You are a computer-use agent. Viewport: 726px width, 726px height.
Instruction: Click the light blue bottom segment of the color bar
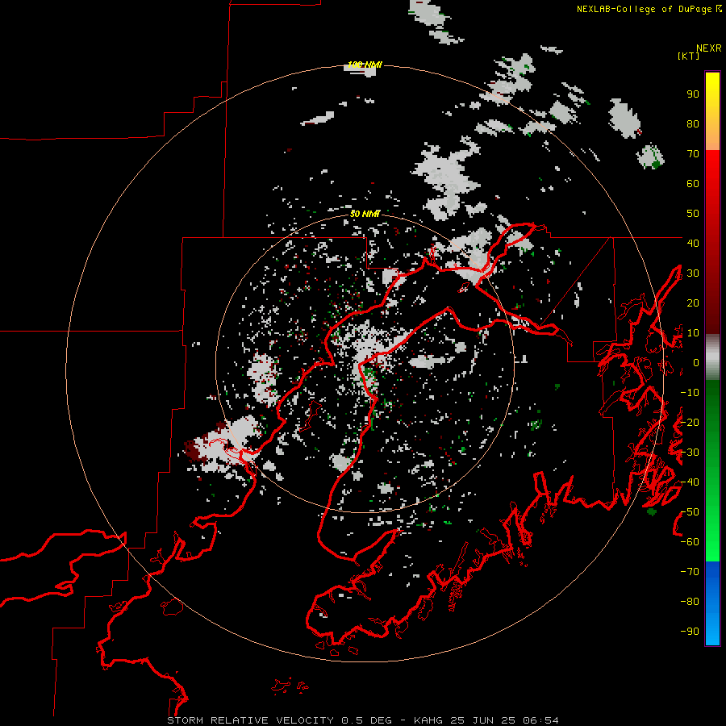[712, 630]
